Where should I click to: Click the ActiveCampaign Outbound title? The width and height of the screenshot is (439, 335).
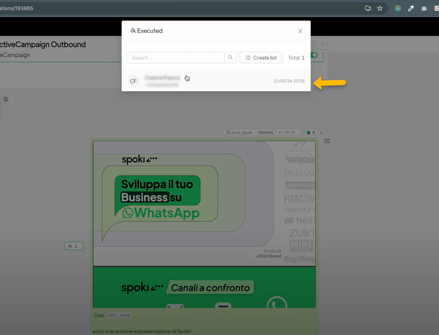43,44
